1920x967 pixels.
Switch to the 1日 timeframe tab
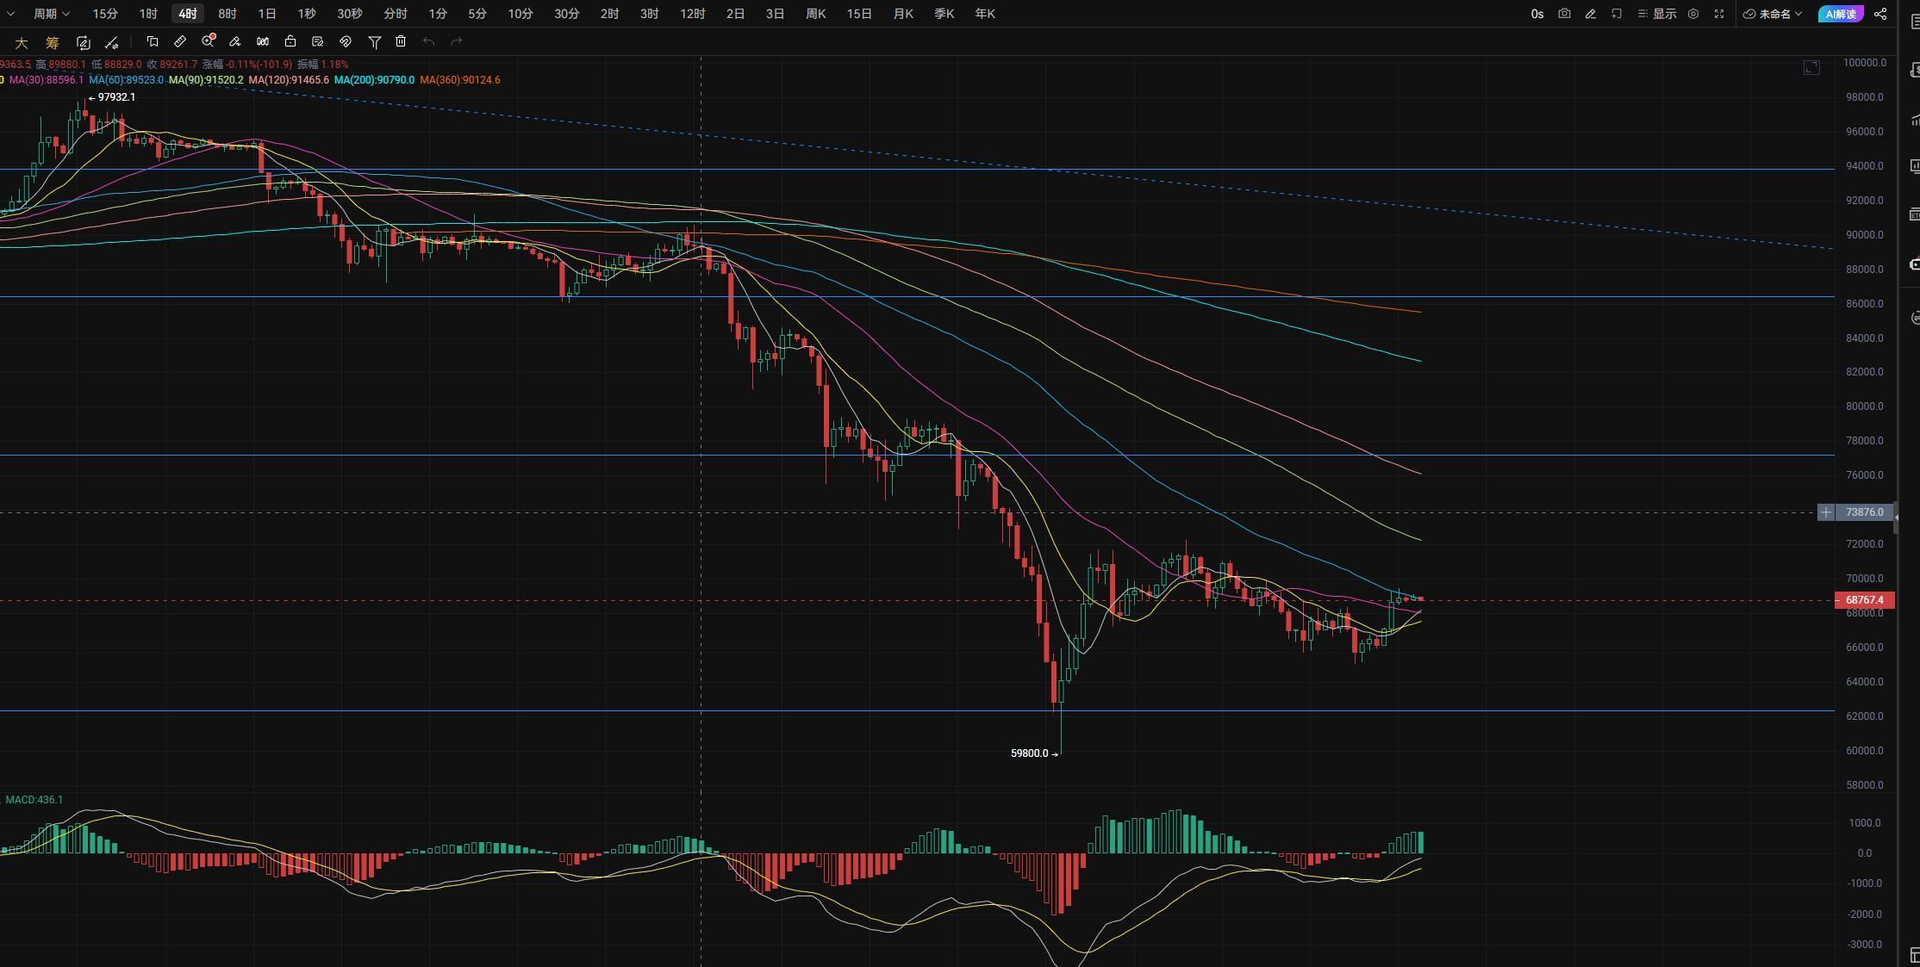pyautogui.click(x=267, y=14)
